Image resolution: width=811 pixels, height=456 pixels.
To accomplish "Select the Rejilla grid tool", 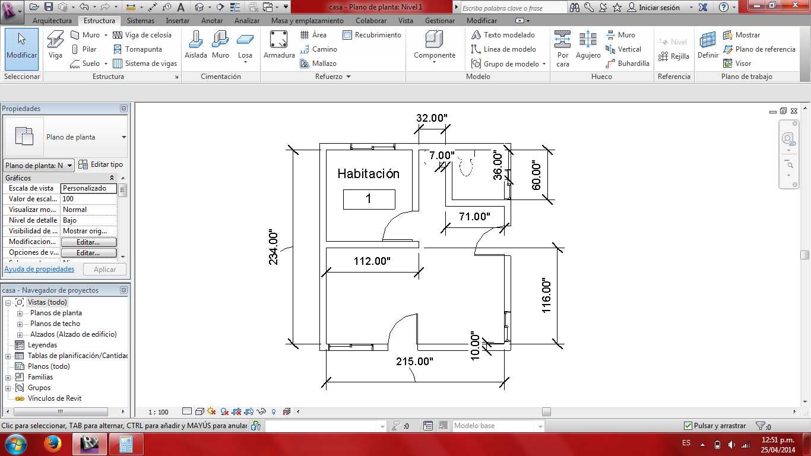I will 674,56.
